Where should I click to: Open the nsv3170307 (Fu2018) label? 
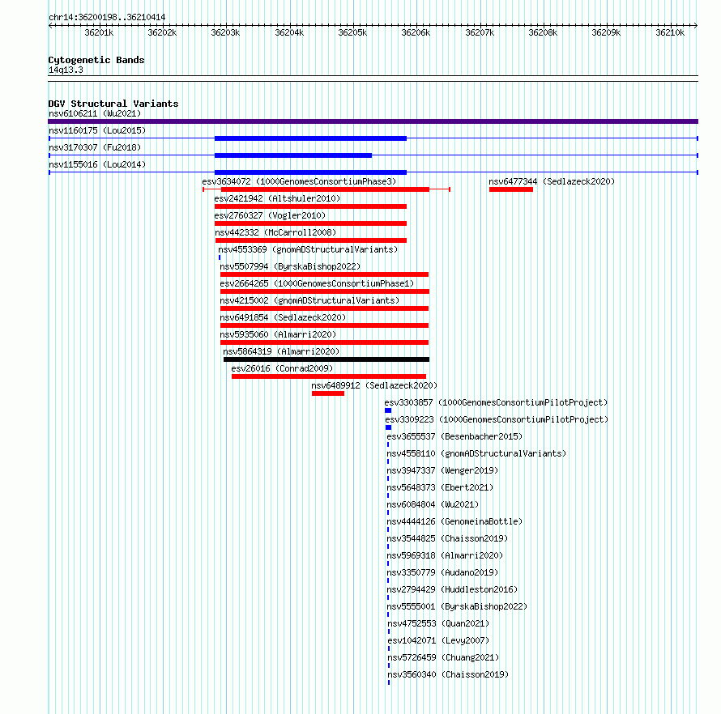95,147
